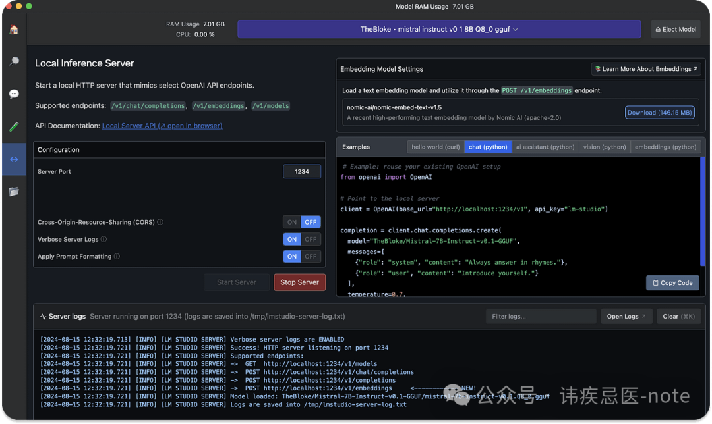Select the chat (python) example tab
712x424 pixels.
(x=488, y=147)
